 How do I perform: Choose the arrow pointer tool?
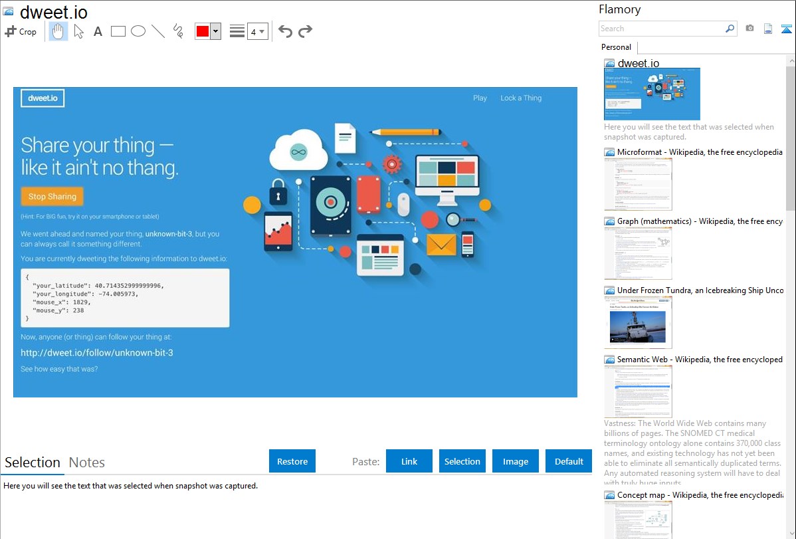click(78, 31)
